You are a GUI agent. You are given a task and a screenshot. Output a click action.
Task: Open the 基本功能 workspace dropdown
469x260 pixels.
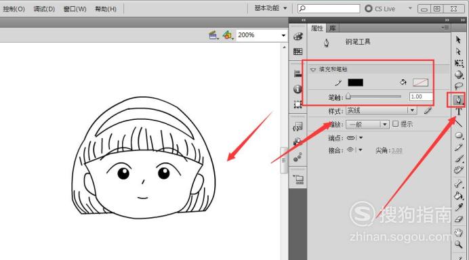click(271, 8)
